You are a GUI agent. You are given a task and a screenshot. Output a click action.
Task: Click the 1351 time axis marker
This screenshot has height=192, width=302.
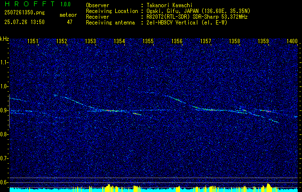pos(33,41)
